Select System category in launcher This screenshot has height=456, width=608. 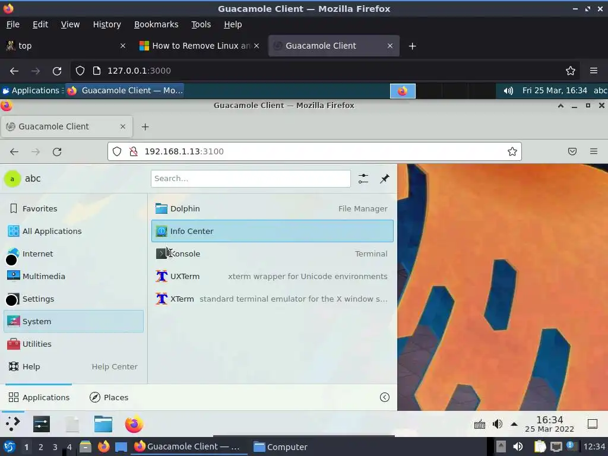tap(74, 321)
